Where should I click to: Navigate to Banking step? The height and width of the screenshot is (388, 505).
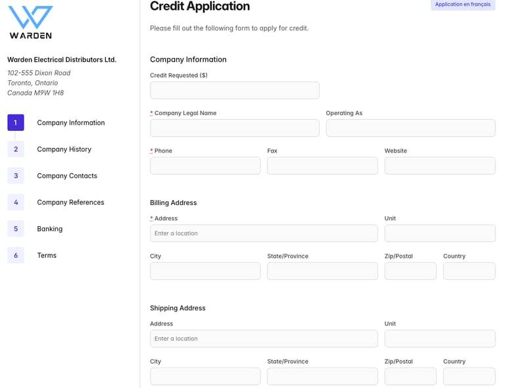(x=50, y=229)
